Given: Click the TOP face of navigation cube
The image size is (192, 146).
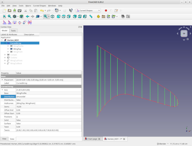Looking at the screenshot, I should coord(184,33).
